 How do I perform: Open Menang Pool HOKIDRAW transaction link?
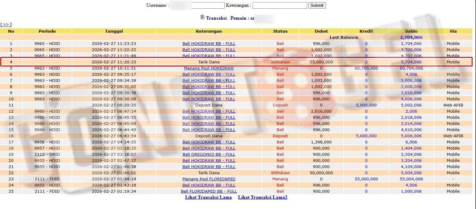click(x=209, y=68)
